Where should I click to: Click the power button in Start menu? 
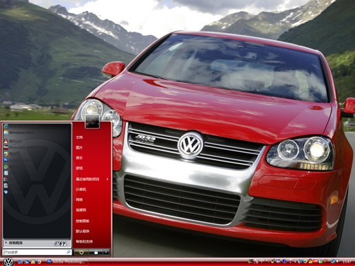coord(81,252)
